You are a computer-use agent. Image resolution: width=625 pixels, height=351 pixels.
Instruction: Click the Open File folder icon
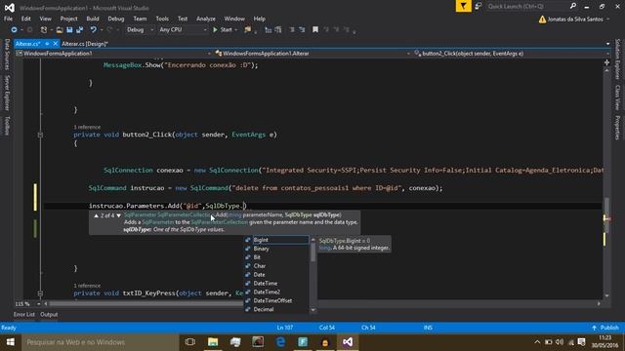pos(60,30)
